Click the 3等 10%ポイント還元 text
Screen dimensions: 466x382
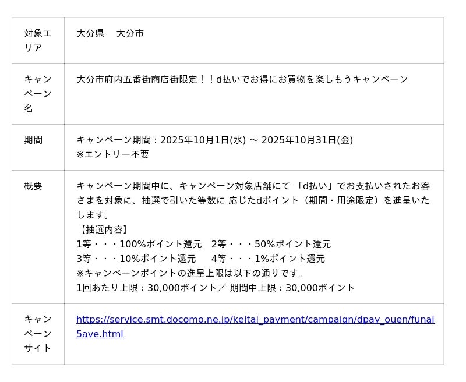point(136,259)
